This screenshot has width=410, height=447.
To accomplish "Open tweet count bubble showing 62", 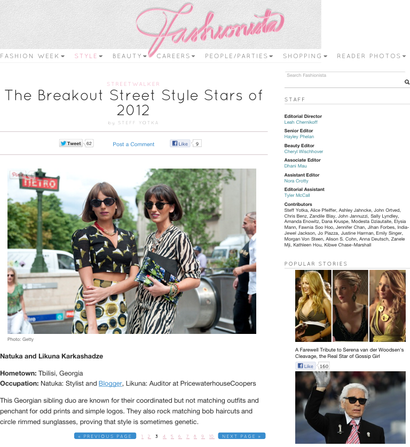I will pyautogui.click(x=89, y=143).
